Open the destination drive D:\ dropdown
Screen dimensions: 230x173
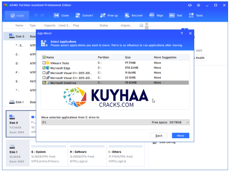[115, 122]
